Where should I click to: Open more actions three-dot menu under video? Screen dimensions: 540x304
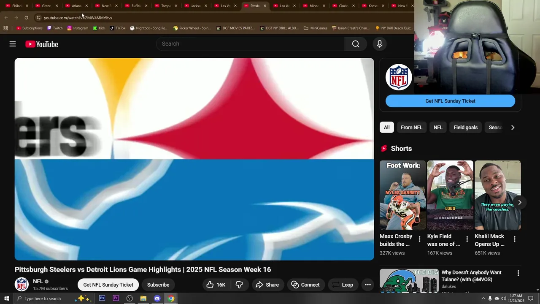(x=368, y=285)
